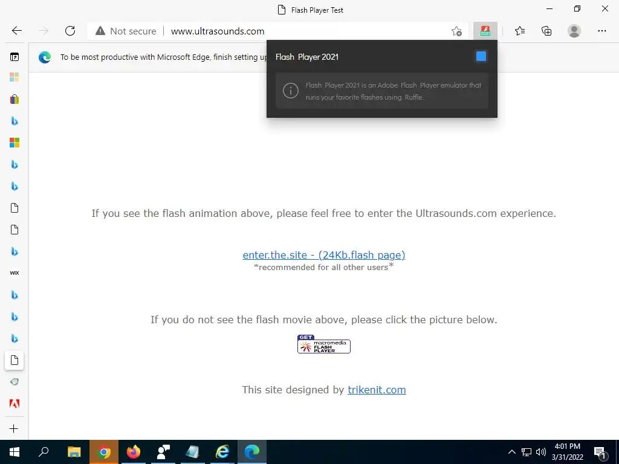The image size is (619, 464).
Task: Open the taskbar clock showing 4:01 PM
Action: pos(567,452)
